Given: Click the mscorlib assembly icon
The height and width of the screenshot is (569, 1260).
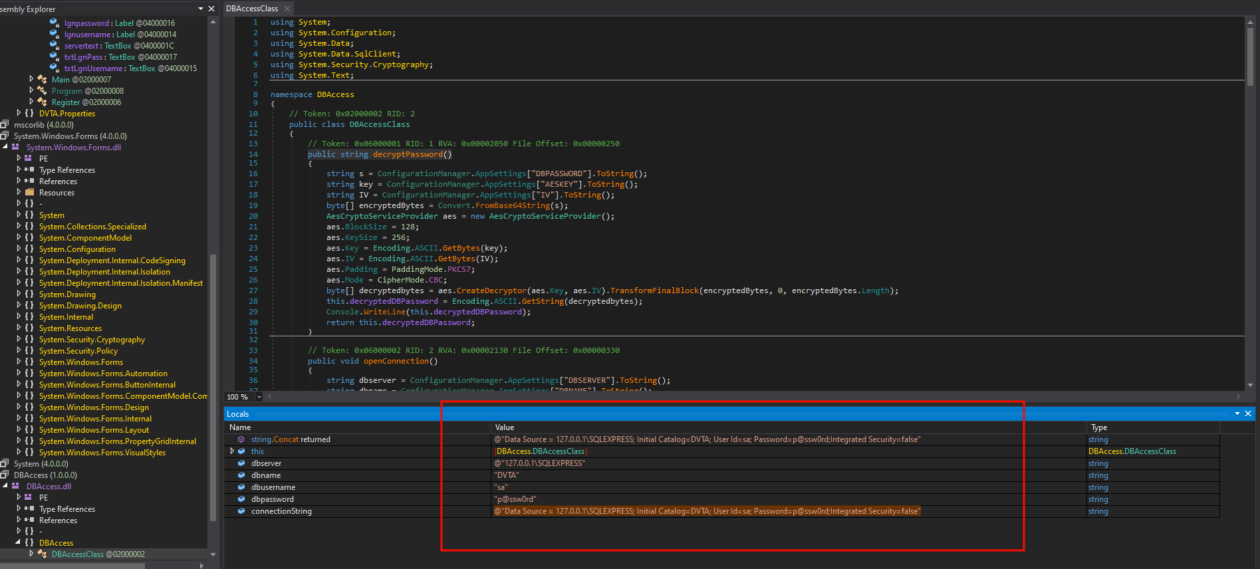Looking at the screenshot, I should (x=5, y=124).
